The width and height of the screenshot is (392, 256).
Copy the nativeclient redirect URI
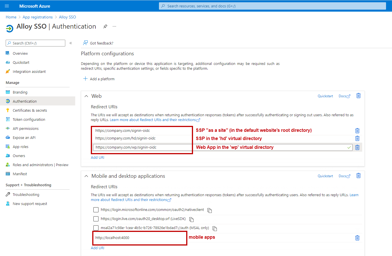coord(209,210)
